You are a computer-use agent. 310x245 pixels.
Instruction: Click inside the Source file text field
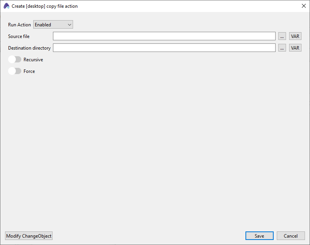pos(164,36)
